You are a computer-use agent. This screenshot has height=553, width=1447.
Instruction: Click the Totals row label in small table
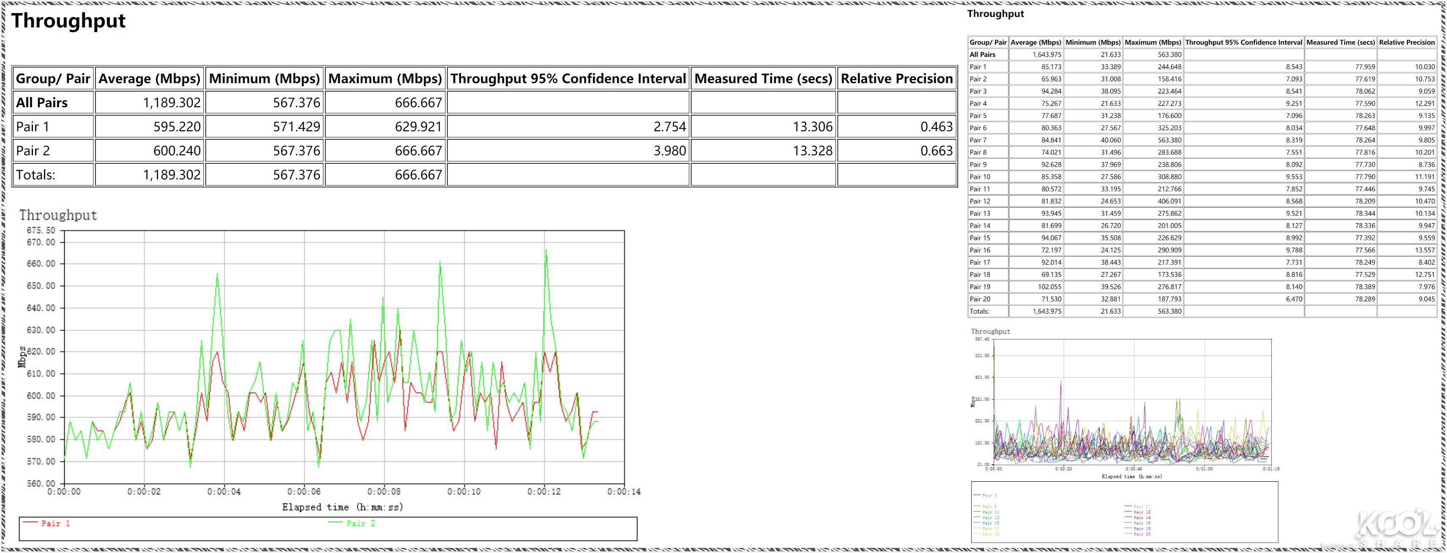coord(979,312)
